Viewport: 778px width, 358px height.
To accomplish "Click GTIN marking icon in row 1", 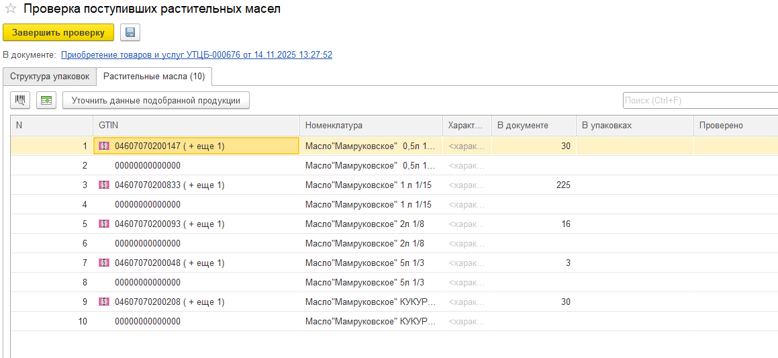I will pos(104,146).
